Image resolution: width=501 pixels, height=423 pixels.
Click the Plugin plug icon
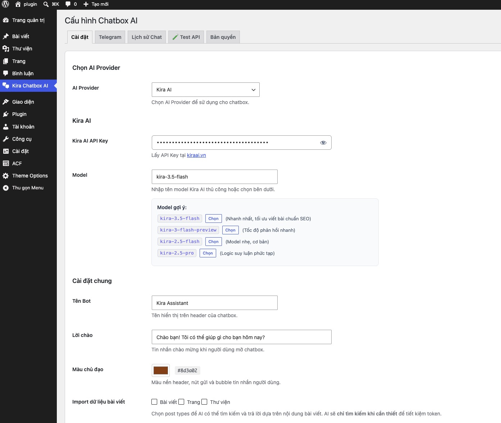tap(6, 114)
